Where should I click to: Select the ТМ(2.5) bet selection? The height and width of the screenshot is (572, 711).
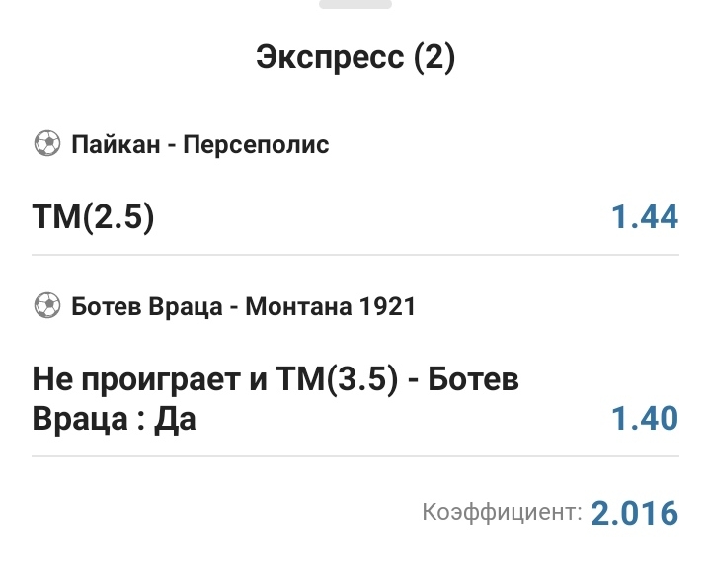click(x=94, y=216)
